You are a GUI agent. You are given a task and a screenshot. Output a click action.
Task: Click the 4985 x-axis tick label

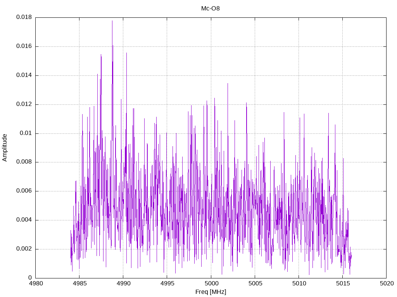click(x=79, y=283)
